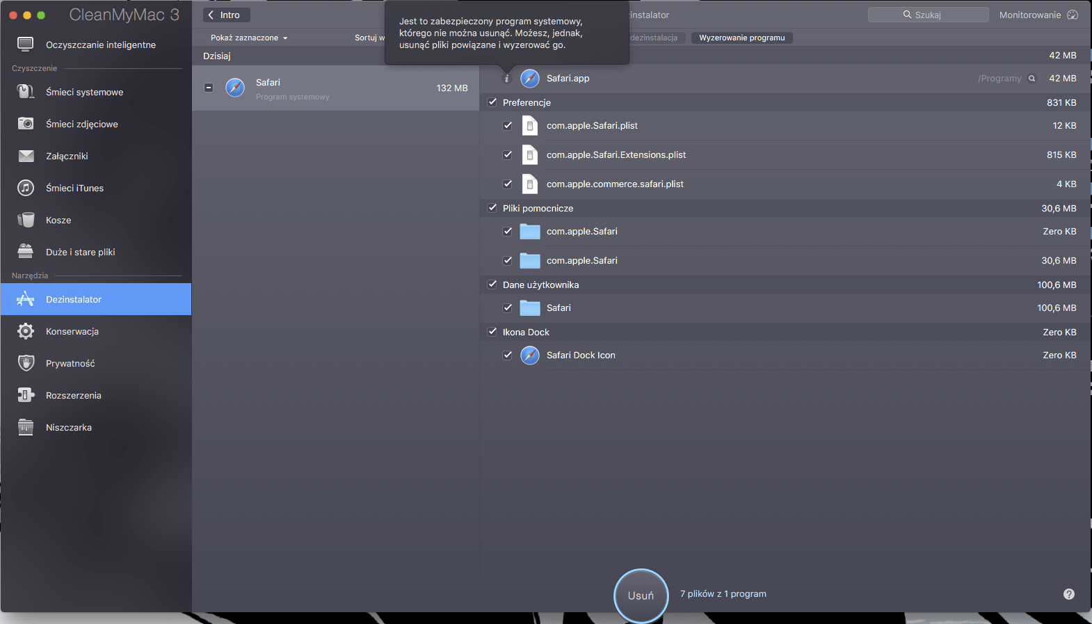Click /Programy path link

pos(999,79)
